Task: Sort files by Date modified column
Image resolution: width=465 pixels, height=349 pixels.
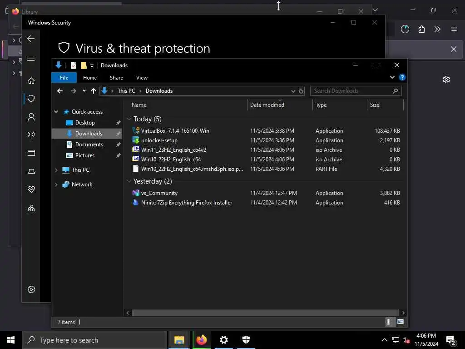Action: [x=280, y=105]
